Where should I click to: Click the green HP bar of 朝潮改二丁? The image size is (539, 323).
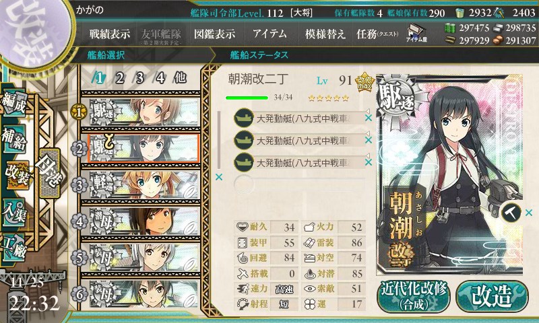247,98
